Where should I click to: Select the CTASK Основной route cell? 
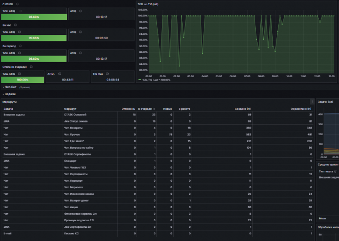click(90, 114)
